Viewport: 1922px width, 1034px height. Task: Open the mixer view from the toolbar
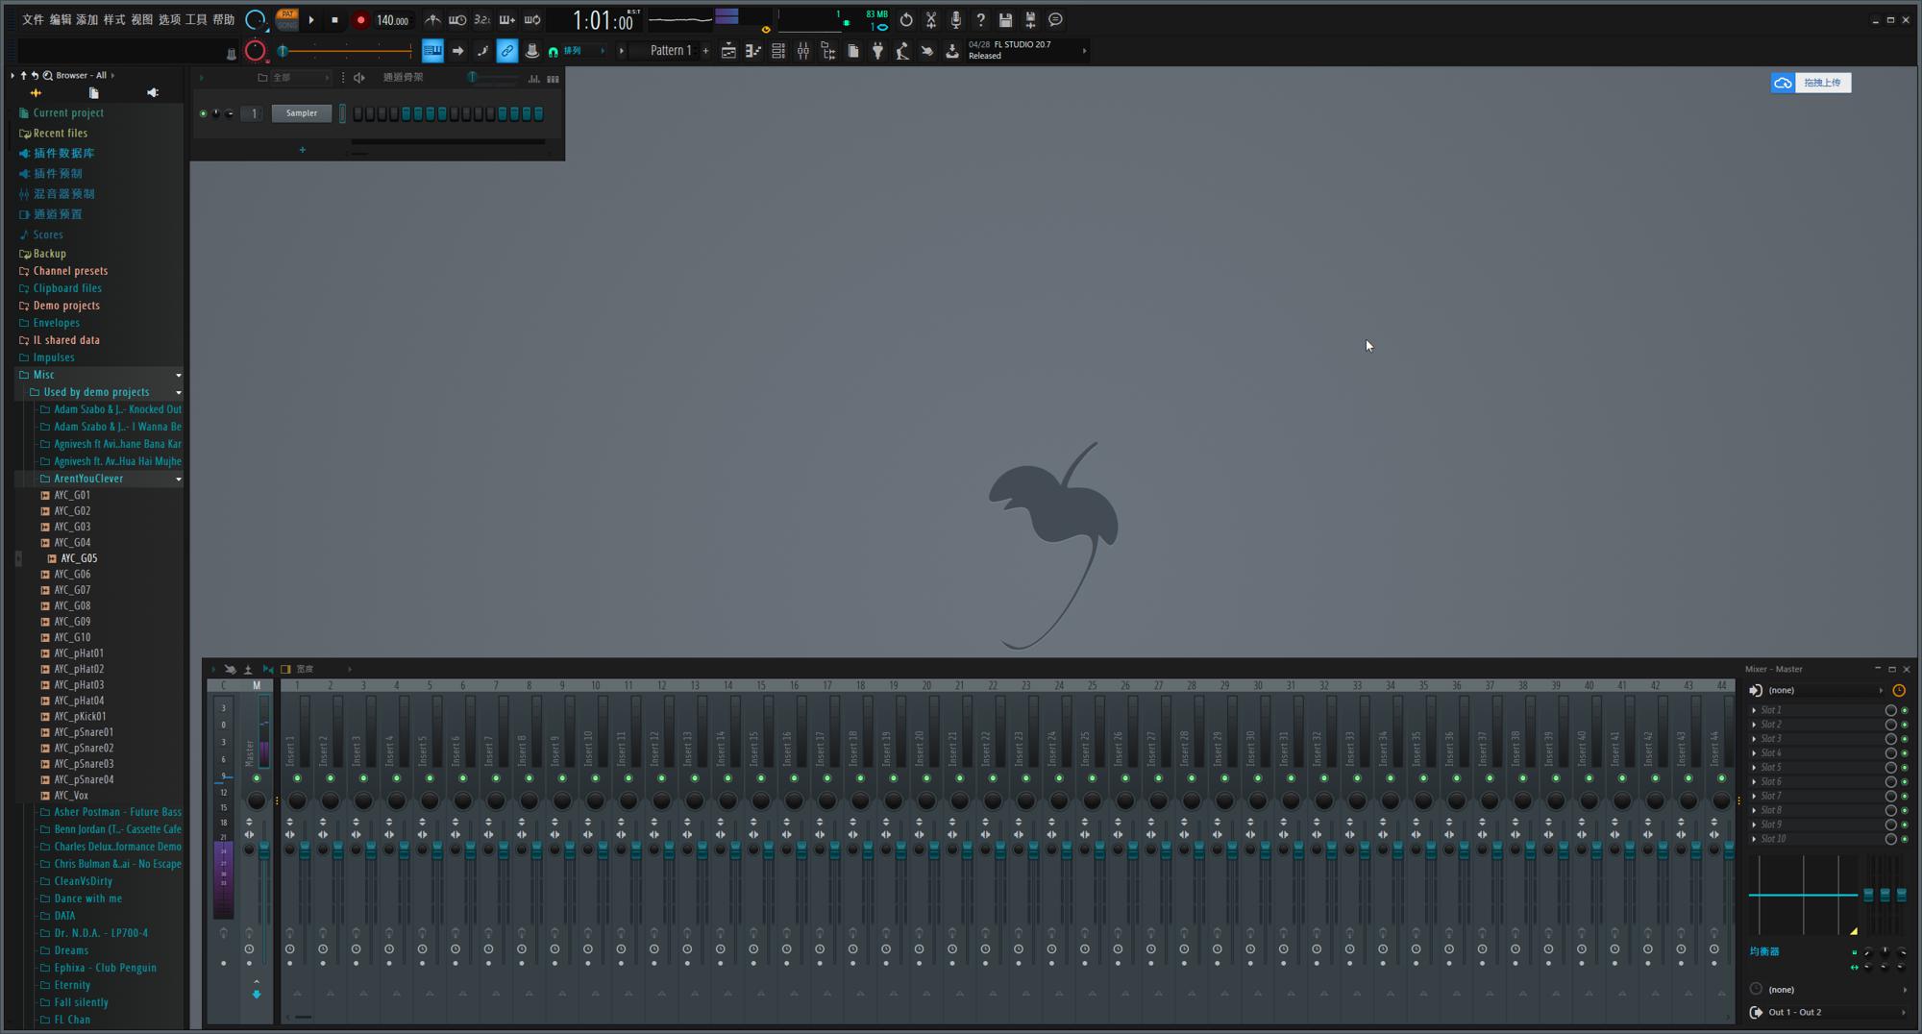[x=803, y=51]
